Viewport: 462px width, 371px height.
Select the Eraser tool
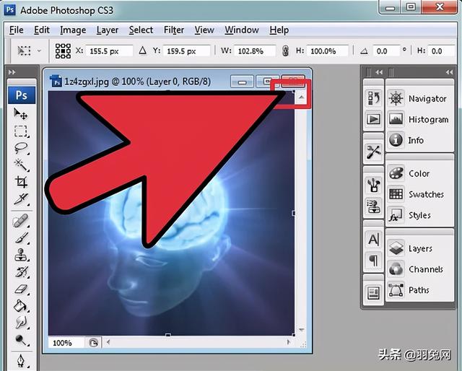[21, 289]
